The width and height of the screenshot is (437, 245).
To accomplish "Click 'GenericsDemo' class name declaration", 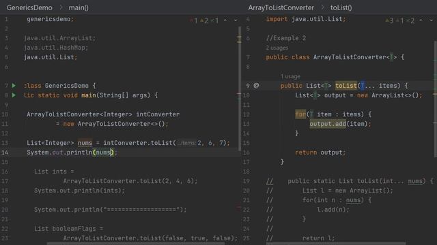I will pyautogui.click(x=67, y=86).
